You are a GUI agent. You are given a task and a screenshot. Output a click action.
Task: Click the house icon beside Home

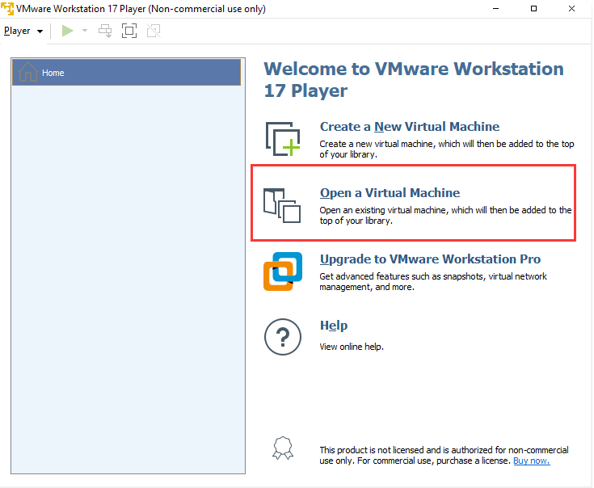[x=28, y=72]
